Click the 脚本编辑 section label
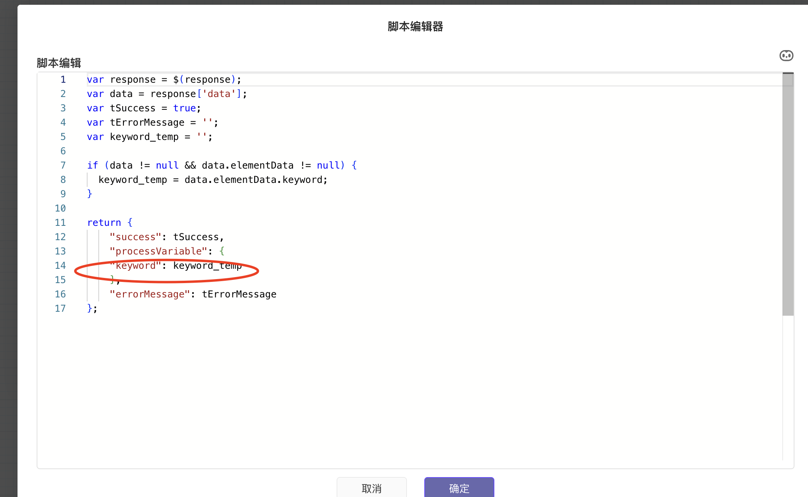808x497 pixels. tap(59, 63)
